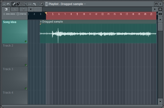The image size is (164, 108).
Task: Show automation clips tab
Action: click(x=15, y=9)
